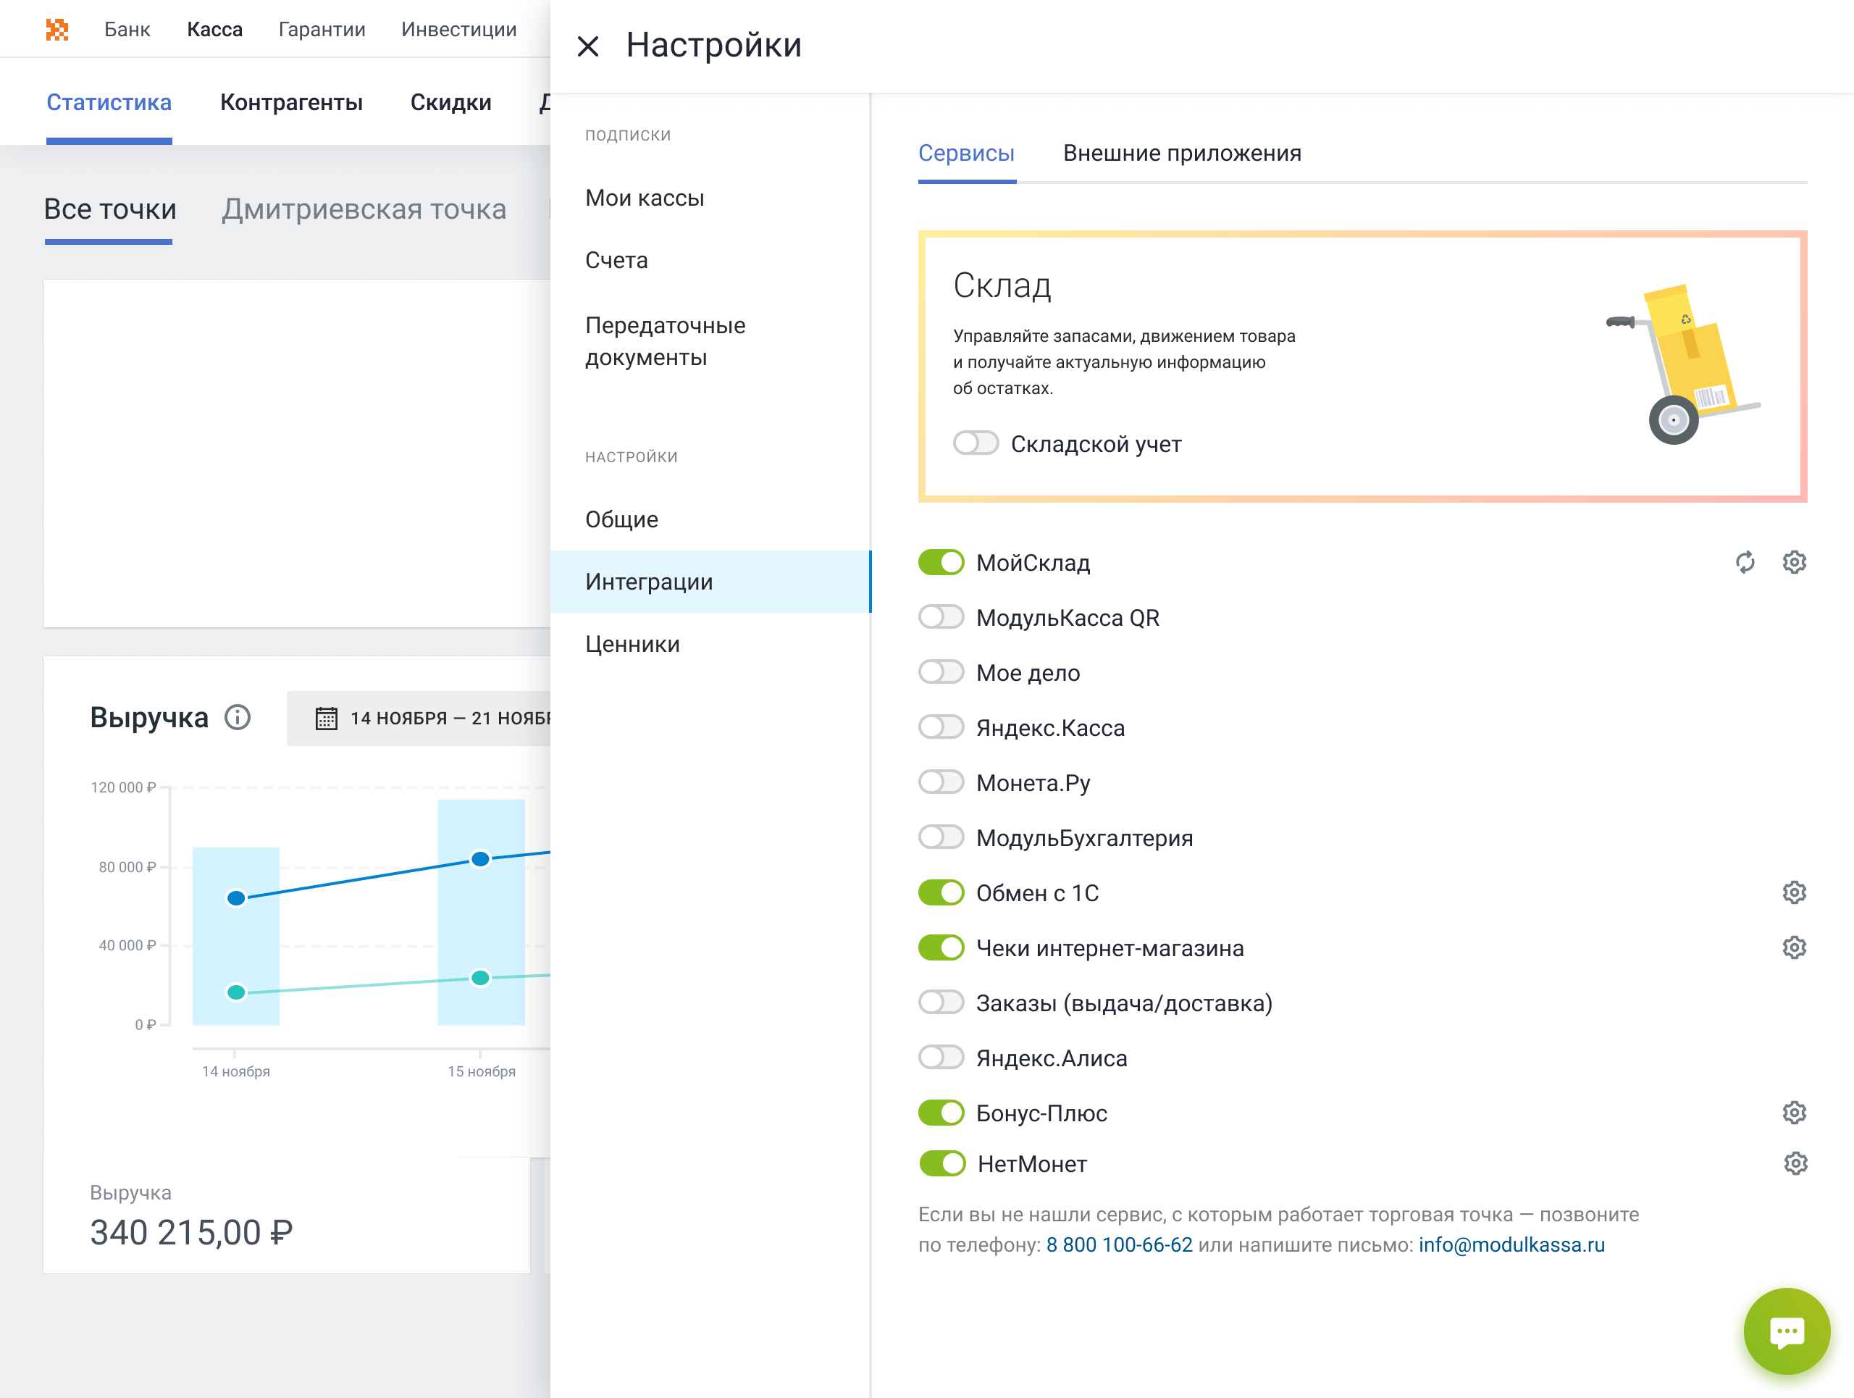Open Чеки интернет-магазина gear settings

pos(1795,948)
